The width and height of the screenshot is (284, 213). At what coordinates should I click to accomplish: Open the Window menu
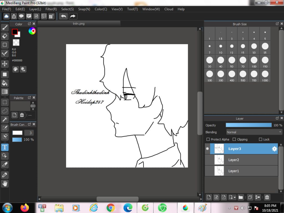click(x=151, y=9)
